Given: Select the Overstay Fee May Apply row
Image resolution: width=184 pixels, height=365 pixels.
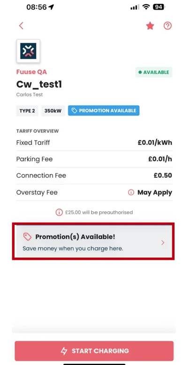Looking at the screenshot, I should pos(94,192).
